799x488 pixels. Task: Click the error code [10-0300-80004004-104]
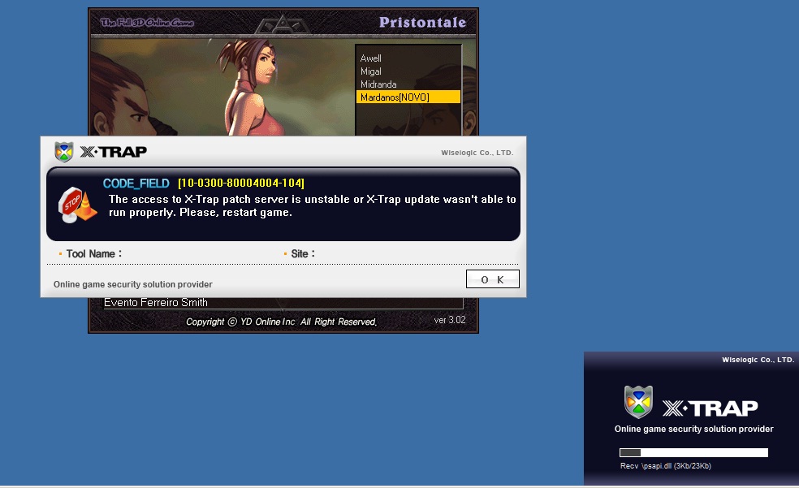click(x=241, y=183)
